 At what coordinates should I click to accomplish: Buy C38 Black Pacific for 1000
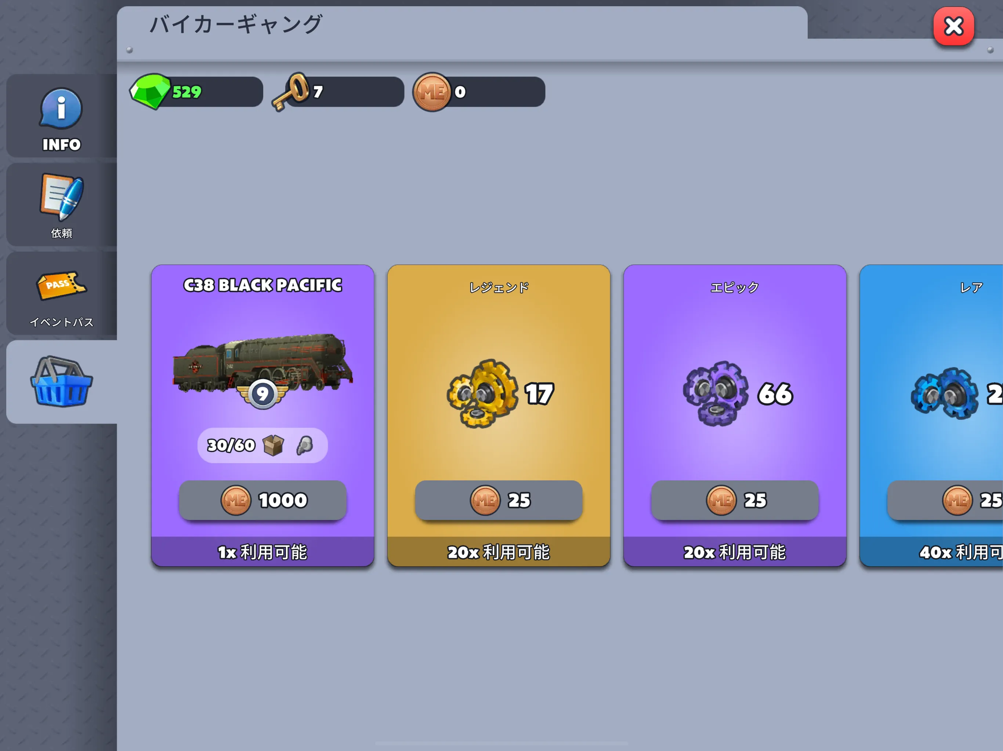[x=262, y=500]
